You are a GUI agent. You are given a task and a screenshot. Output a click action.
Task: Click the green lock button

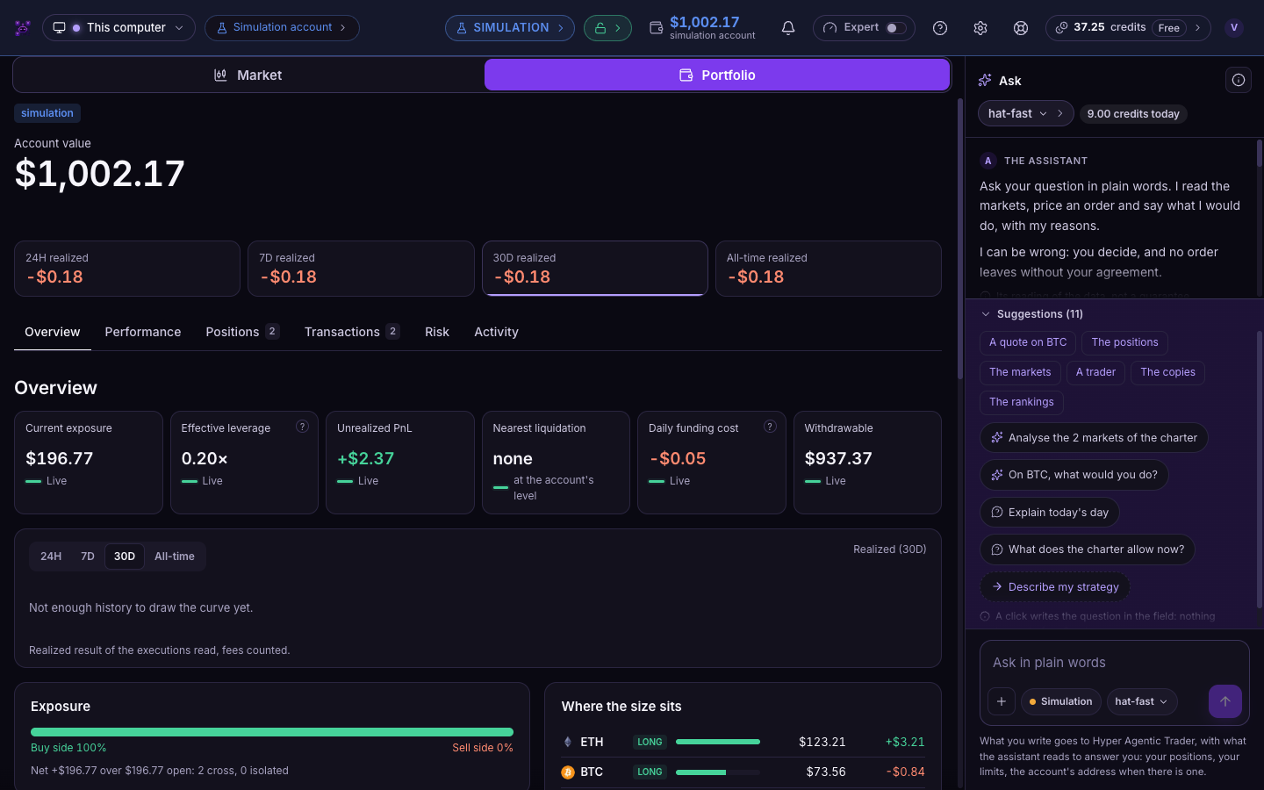point(607,28)
